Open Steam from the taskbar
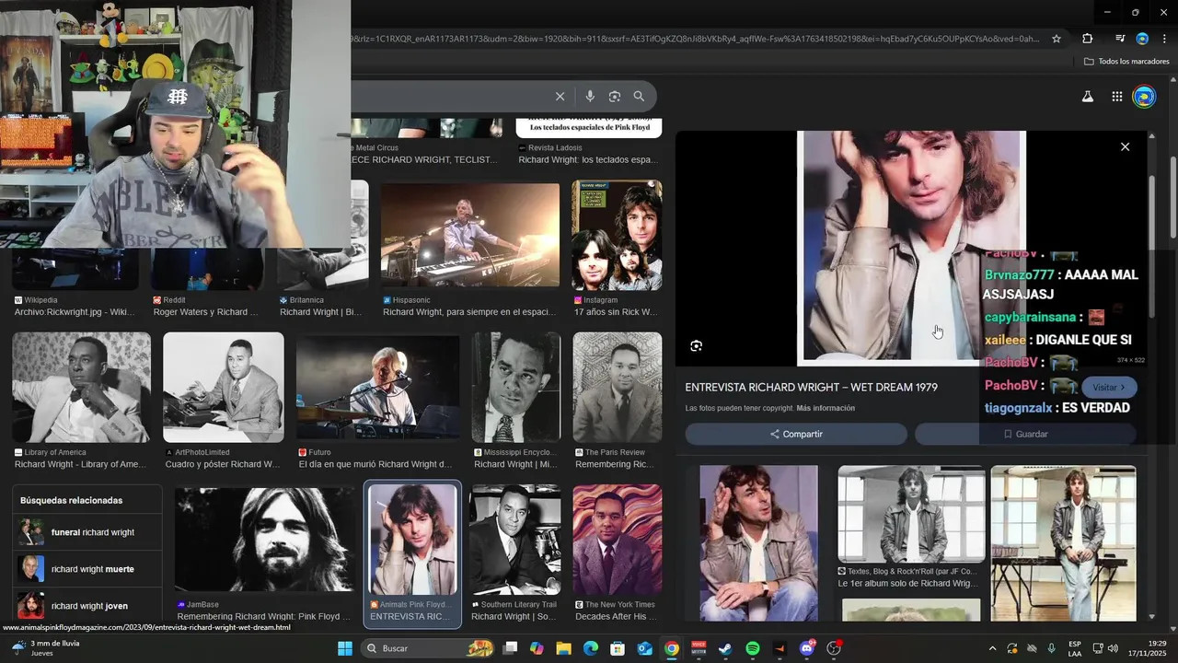This screenshot has width=1178, height=663. 725,648
